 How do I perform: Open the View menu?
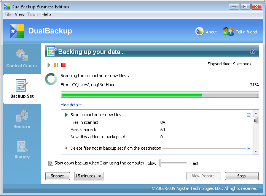click(x=19, y=14)
